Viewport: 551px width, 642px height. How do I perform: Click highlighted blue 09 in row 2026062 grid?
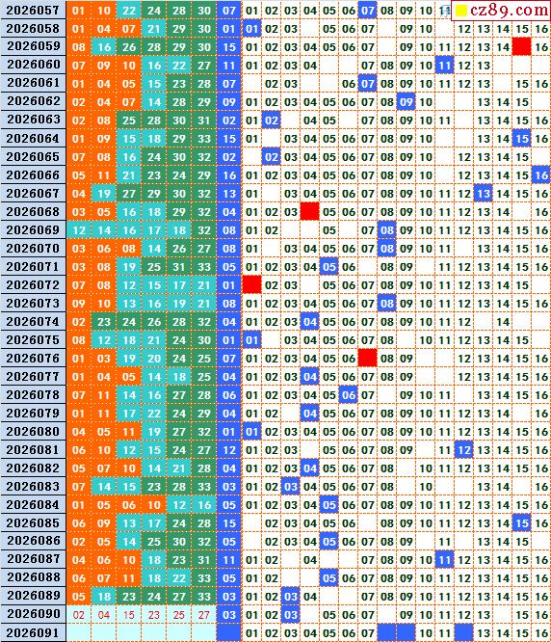(406, 102)
